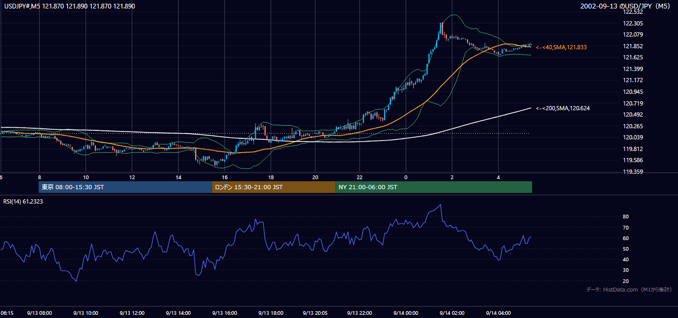Viewport: 678px width, 318px height.
Task: Click price axis value 122.079
Action: pyautogui.click(x=633, y=34)
